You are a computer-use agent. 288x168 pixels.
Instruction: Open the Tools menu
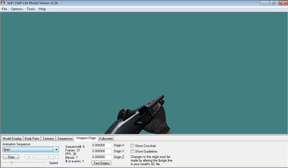click(x=30, y=9)
